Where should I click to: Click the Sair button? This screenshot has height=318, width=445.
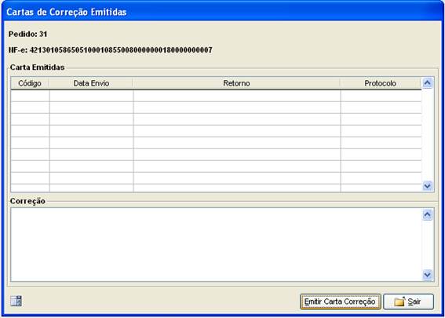408,302
